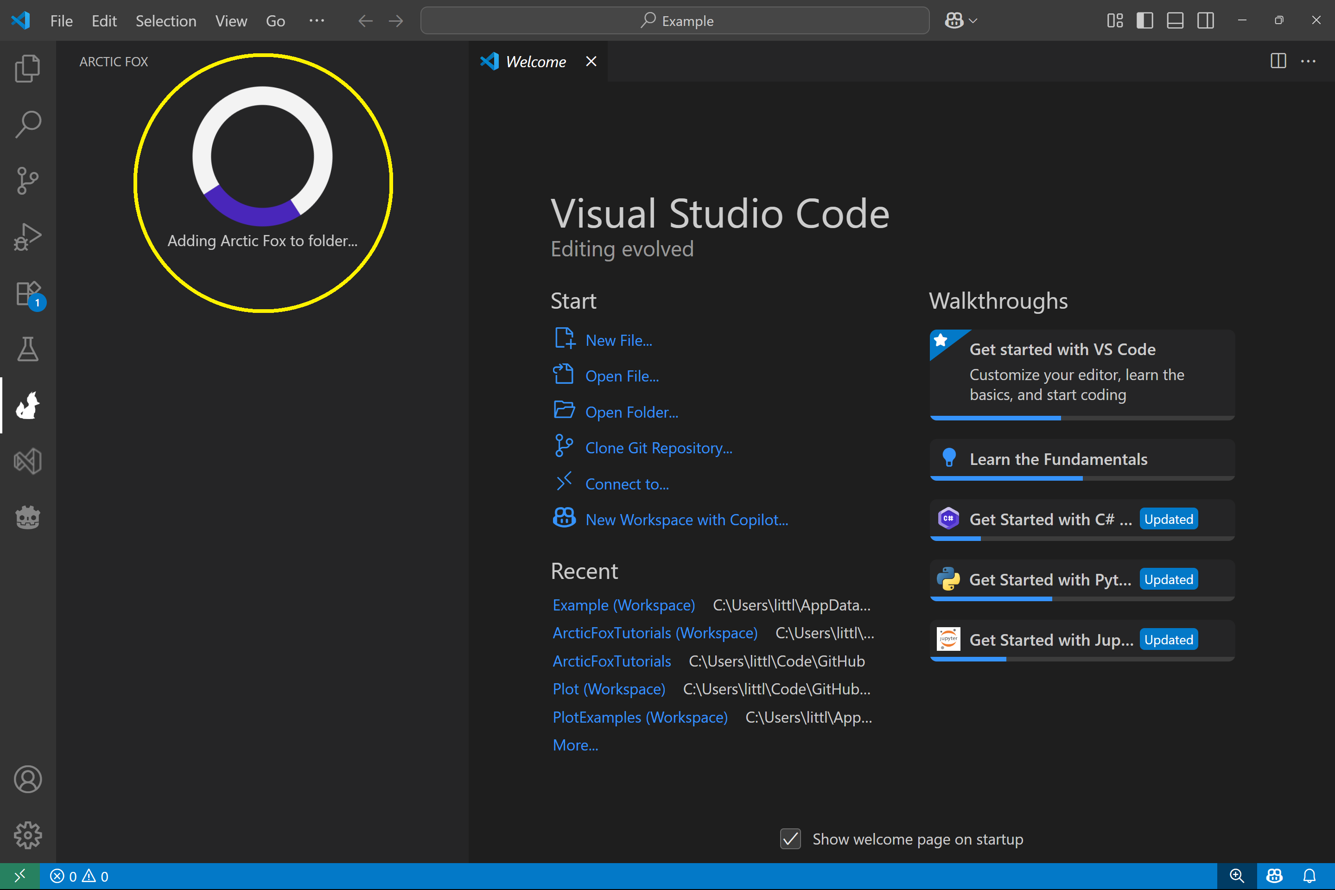This screenshot has height=890, width=1335.
Task: Click More... under Recent
Action: (576, 745)
